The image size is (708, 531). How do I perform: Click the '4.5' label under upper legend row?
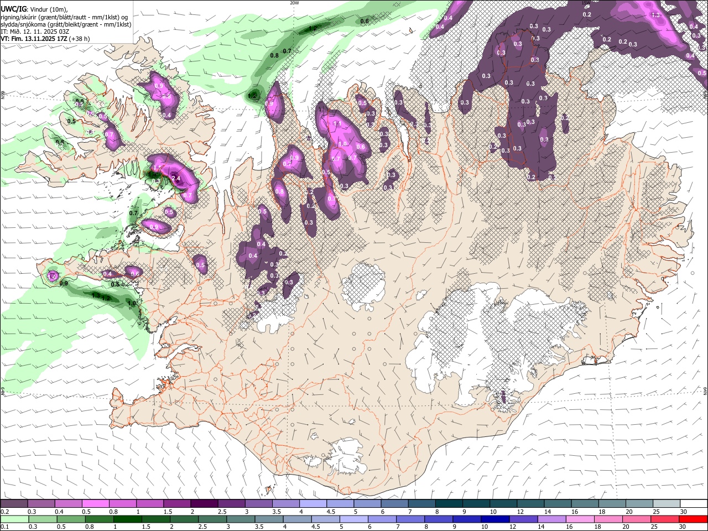coord(331,512)
